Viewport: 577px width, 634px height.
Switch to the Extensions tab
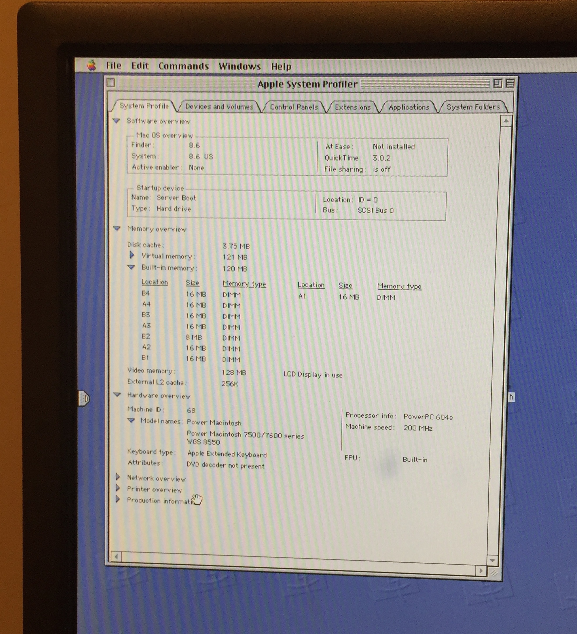[353, 107]
